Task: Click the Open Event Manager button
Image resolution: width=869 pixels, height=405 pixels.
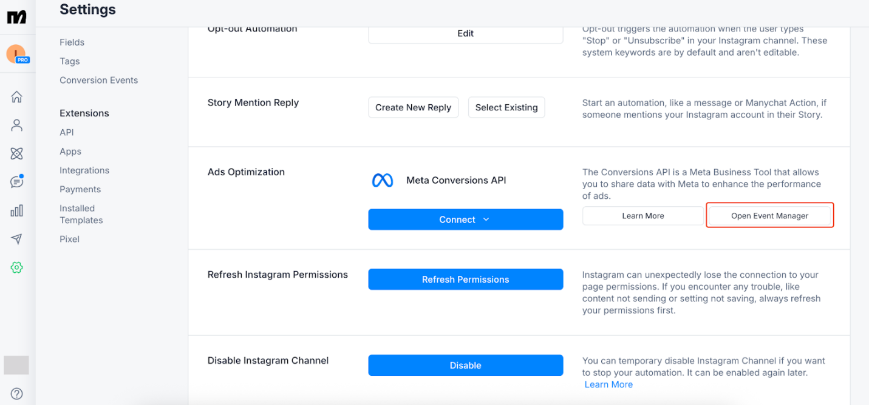Action: 769,216
